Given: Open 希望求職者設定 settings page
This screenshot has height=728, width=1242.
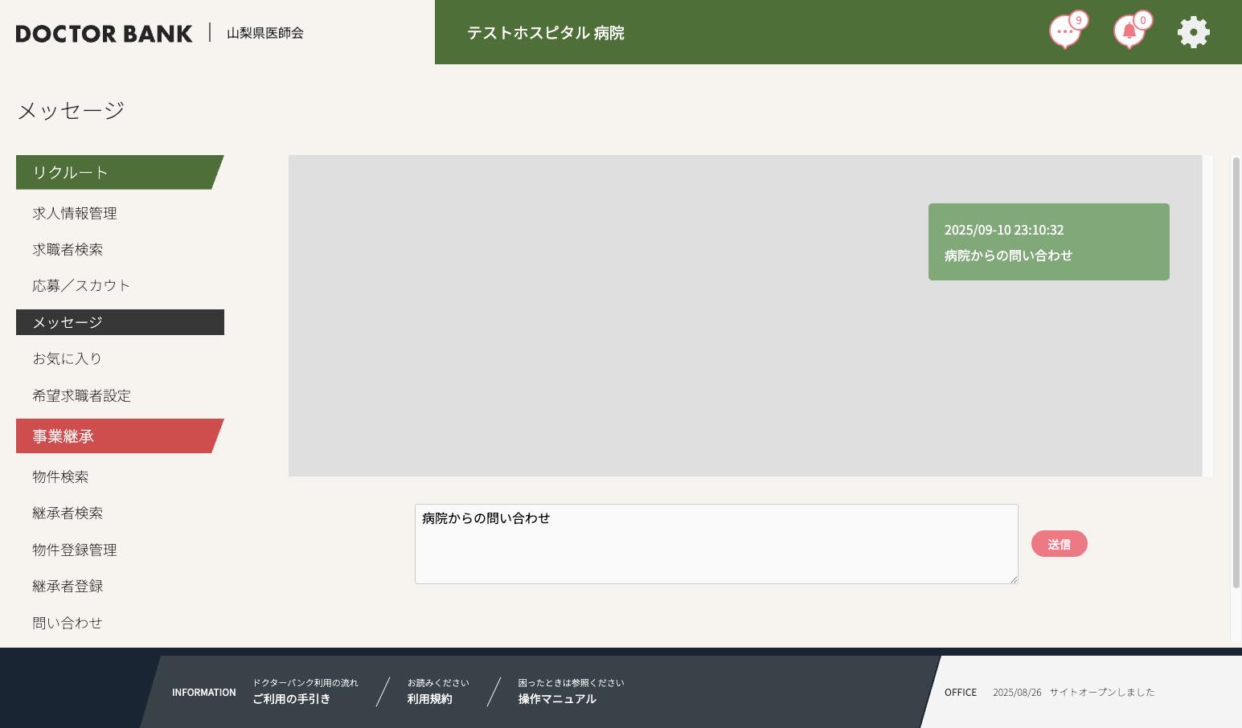Looking at the screenshot, I should (x=81, y=395).
